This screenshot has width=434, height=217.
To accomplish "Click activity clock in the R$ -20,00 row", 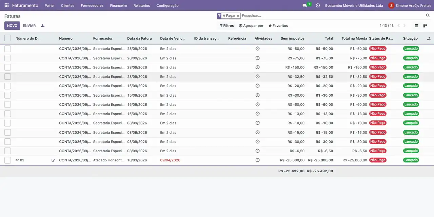I will coord(257,86).
